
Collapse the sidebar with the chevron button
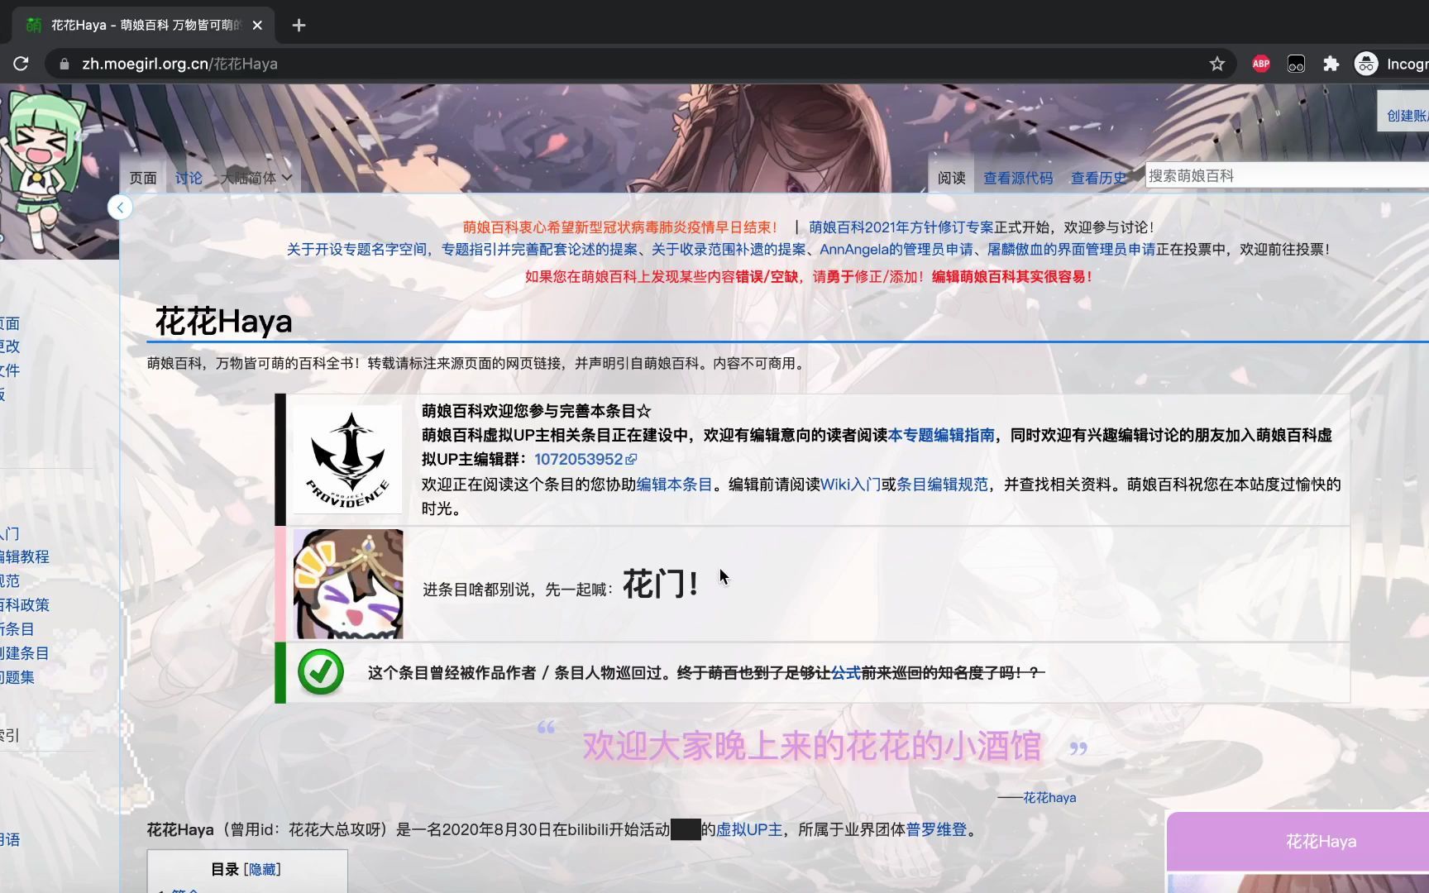click(x=120, y=208)
